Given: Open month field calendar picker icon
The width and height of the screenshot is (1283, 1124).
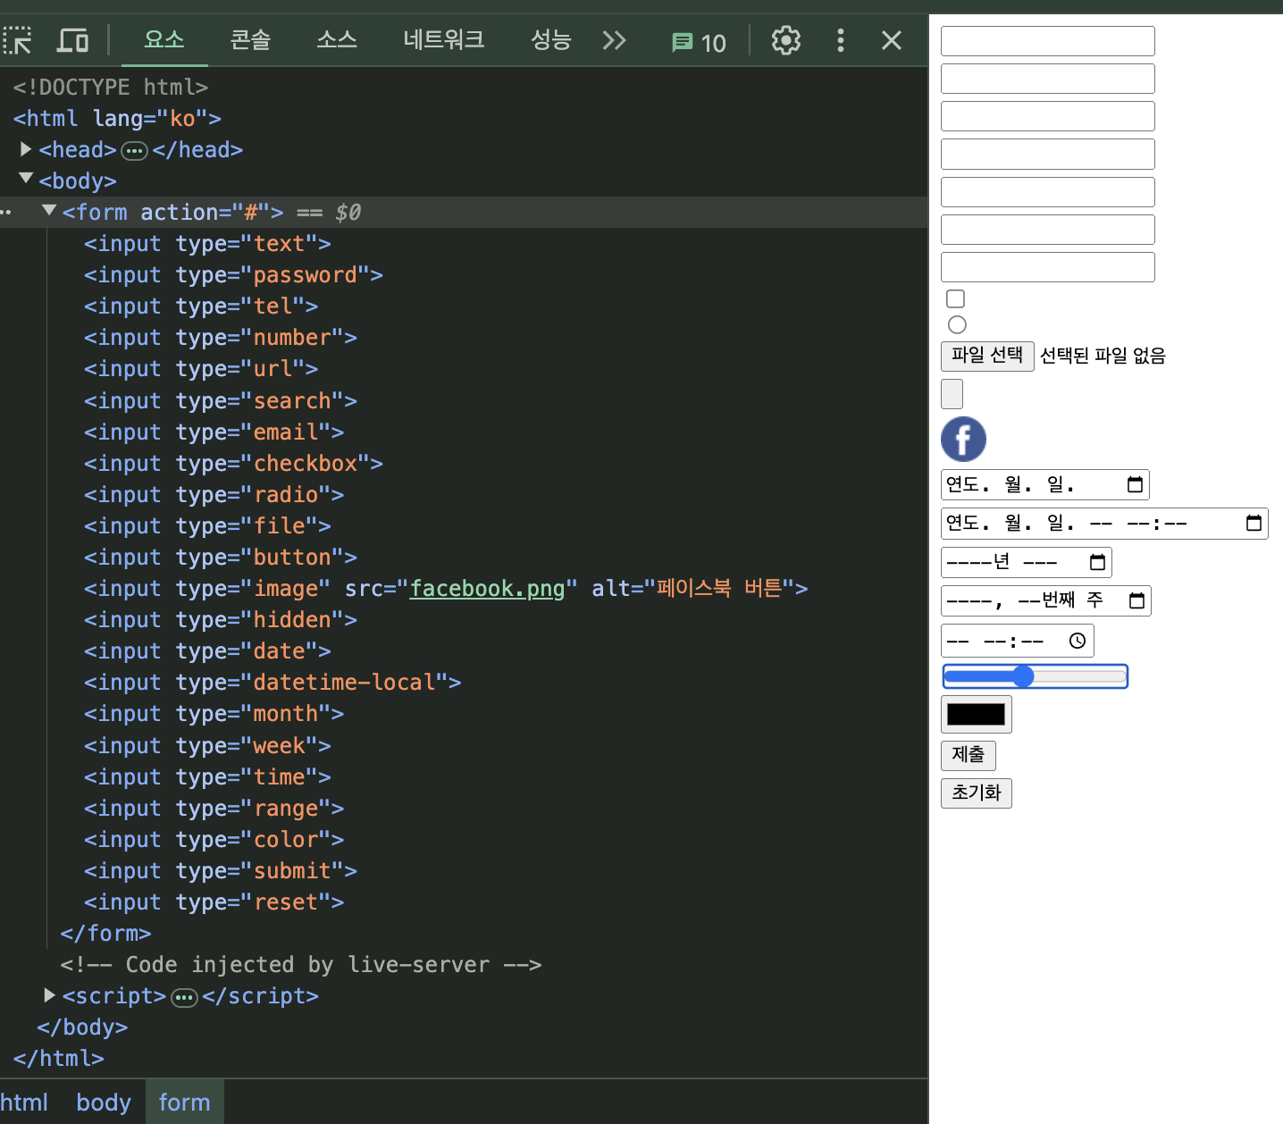Looking at the screenshot, I should pos(1097,562).
